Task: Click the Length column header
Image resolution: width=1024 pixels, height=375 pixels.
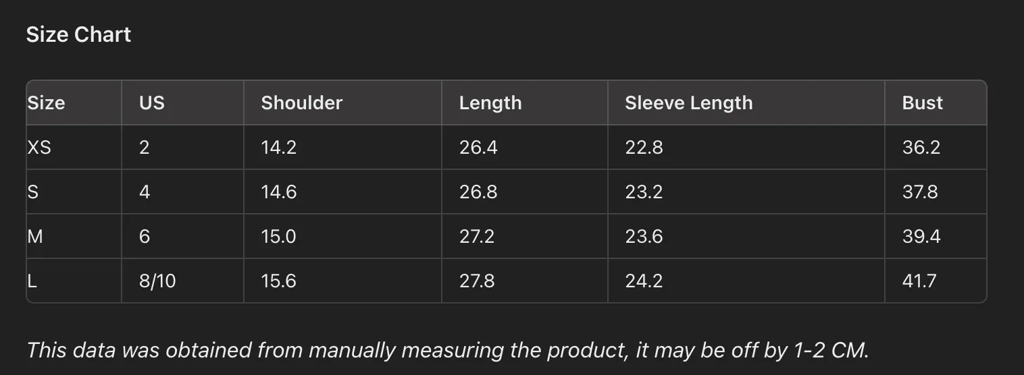Action: 490,103
